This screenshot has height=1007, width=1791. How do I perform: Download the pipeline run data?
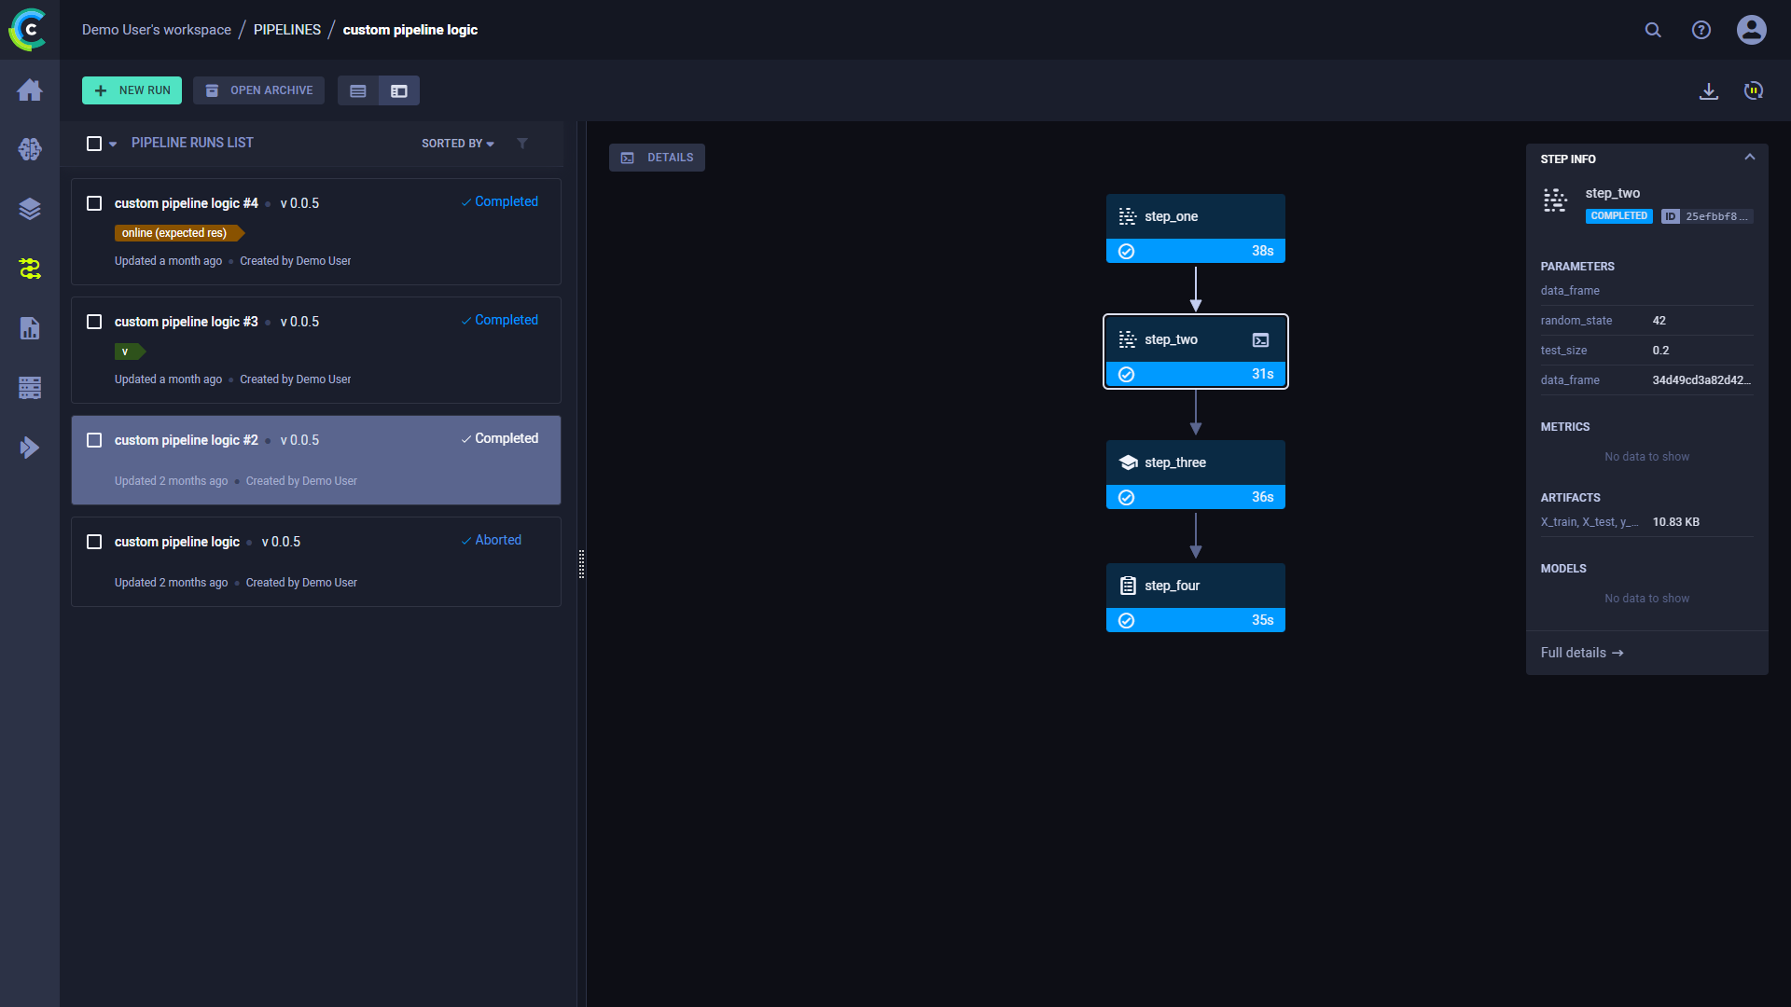(1709, 90)
